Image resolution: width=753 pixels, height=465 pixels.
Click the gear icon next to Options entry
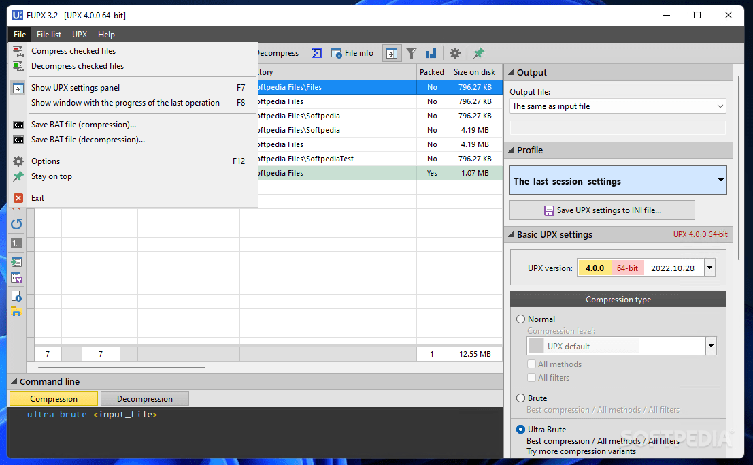pyautogui.click(x=18, y=161)
